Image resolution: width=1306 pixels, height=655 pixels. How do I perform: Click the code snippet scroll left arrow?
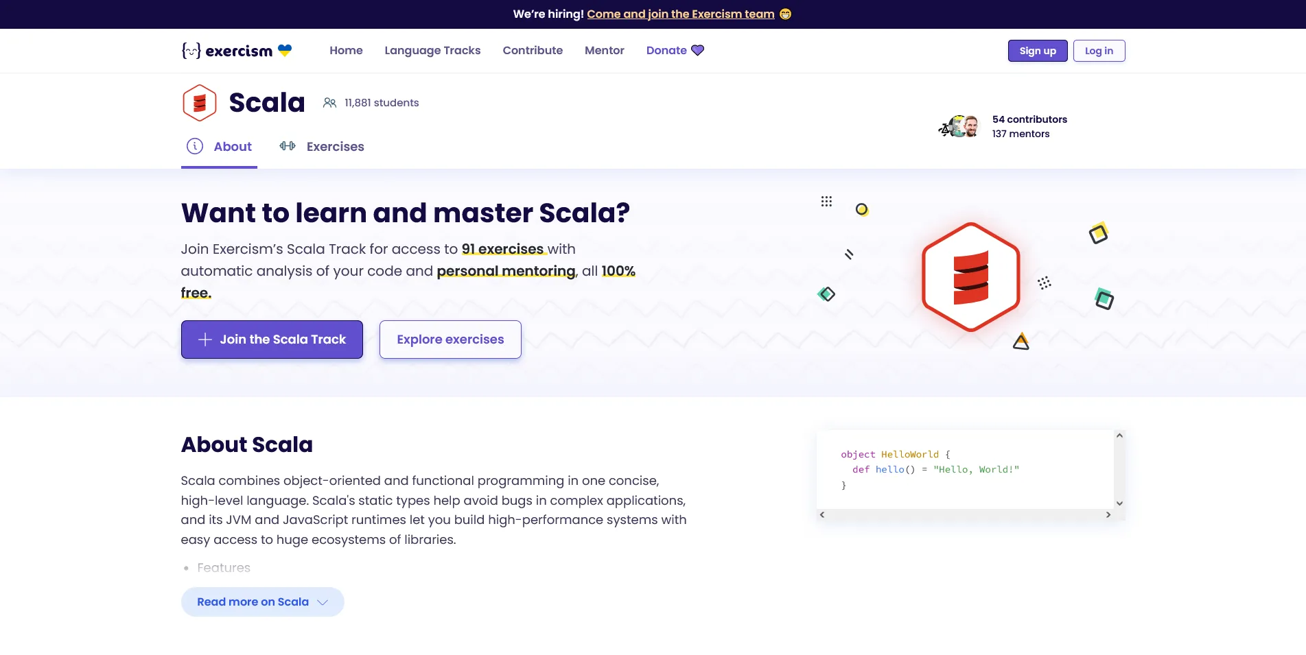point(822,514)
